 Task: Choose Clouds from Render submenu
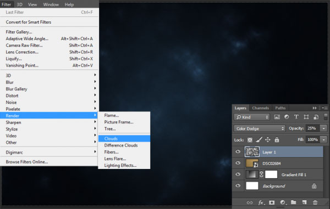[124, 139]
